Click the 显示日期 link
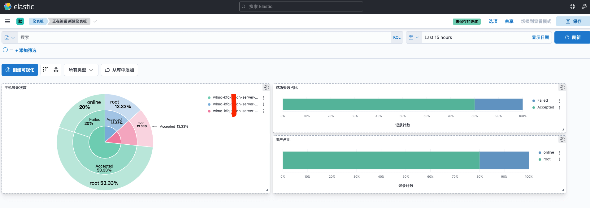The height and width of the screenshot is (208, 590). pos(540,37)
